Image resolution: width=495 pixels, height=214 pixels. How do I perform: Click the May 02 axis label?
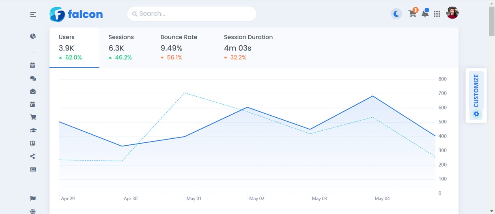click(257, 199)
